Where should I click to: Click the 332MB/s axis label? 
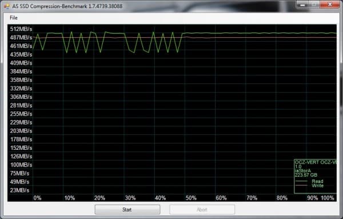pos(21,89)
